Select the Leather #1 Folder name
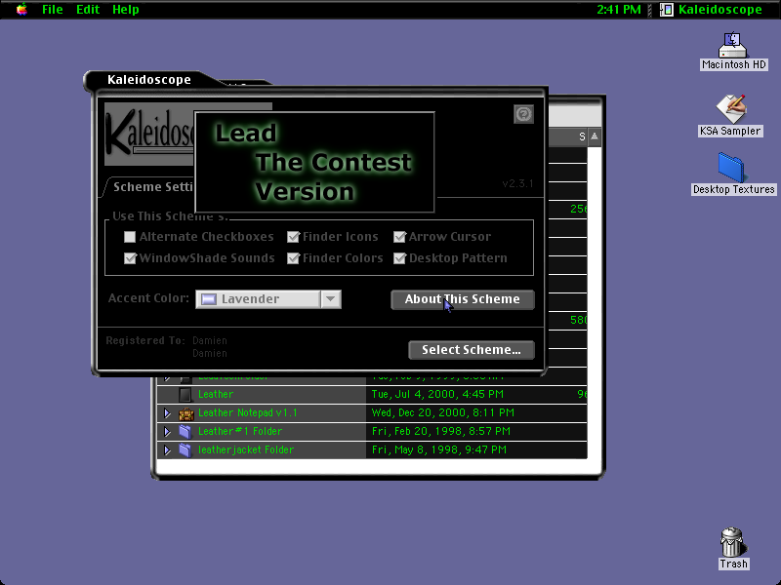 (240, 431)
